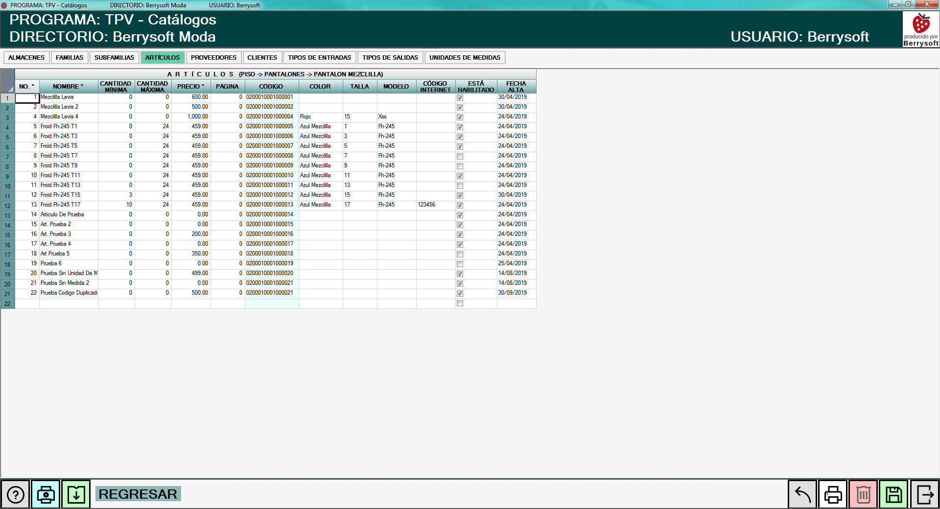Image resolution: width=940 pixels, height=509 pixels.
Task: Sort by the NO. column header
Action: click(x=26, y=87)
